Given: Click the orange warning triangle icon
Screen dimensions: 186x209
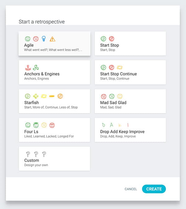Looking at the screenshot, I should 52,39.
